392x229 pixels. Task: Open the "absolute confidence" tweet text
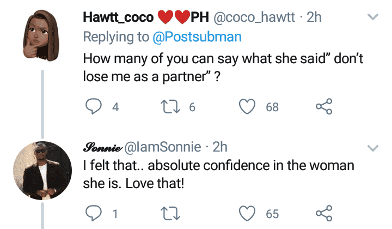point(218,173)
